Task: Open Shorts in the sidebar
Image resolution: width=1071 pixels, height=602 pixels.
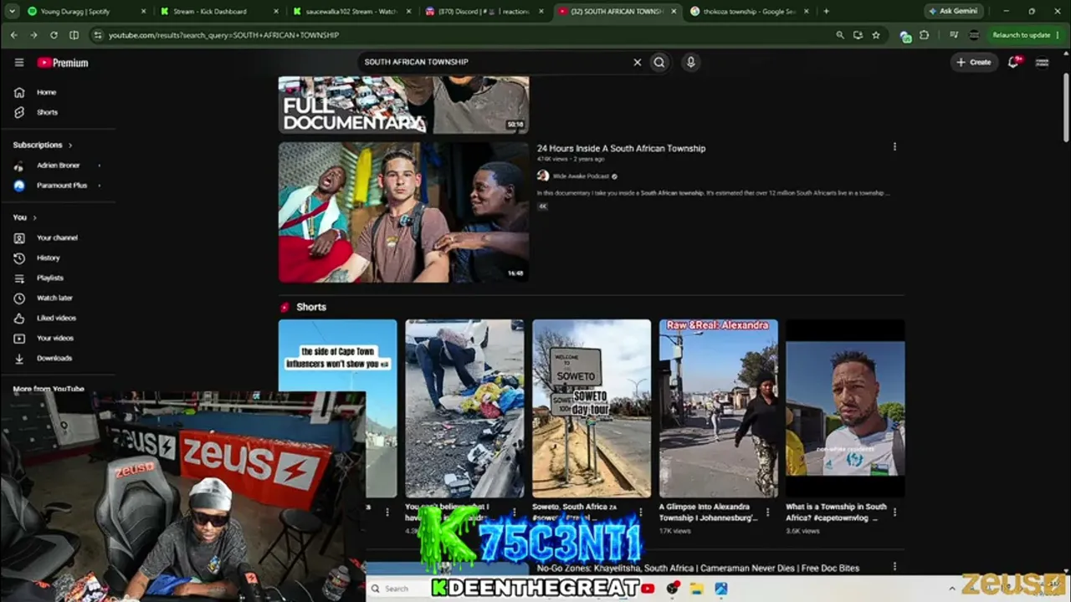Action: coord(47,112)
